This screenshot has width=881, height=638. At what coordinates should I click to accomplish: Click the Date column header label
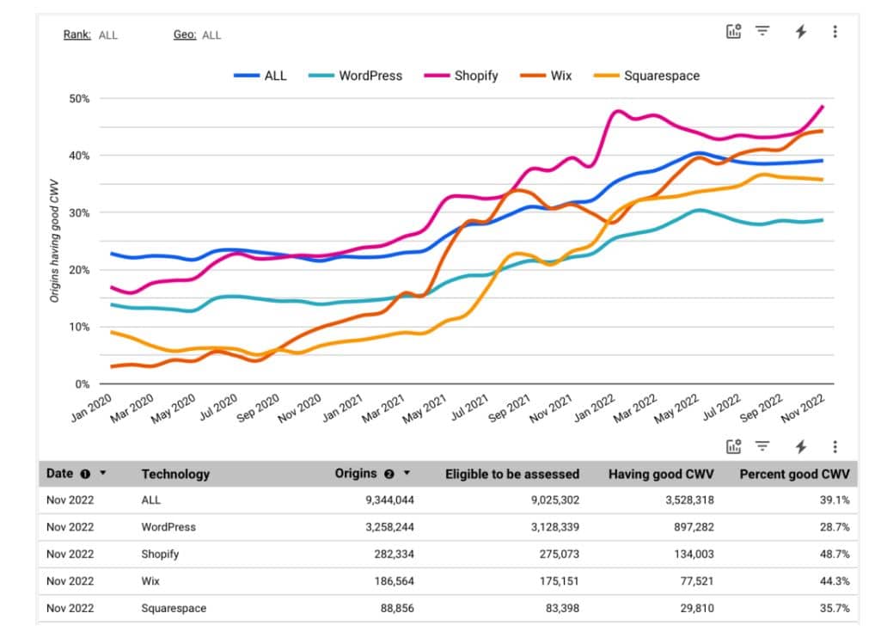point(59,473)
